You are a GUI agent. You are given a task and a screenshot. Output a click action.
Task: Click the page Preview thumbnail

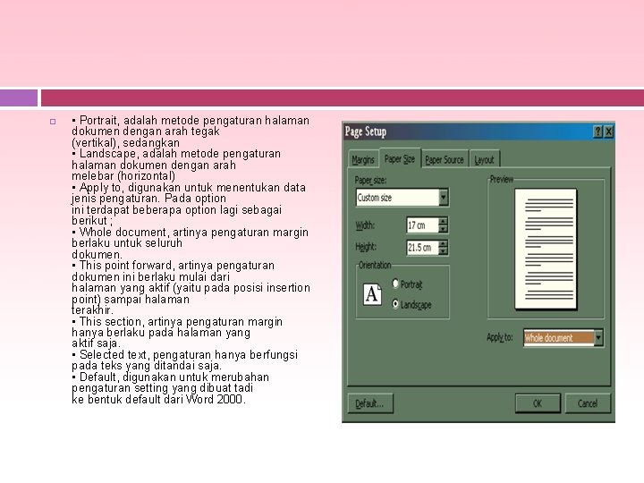546,249
